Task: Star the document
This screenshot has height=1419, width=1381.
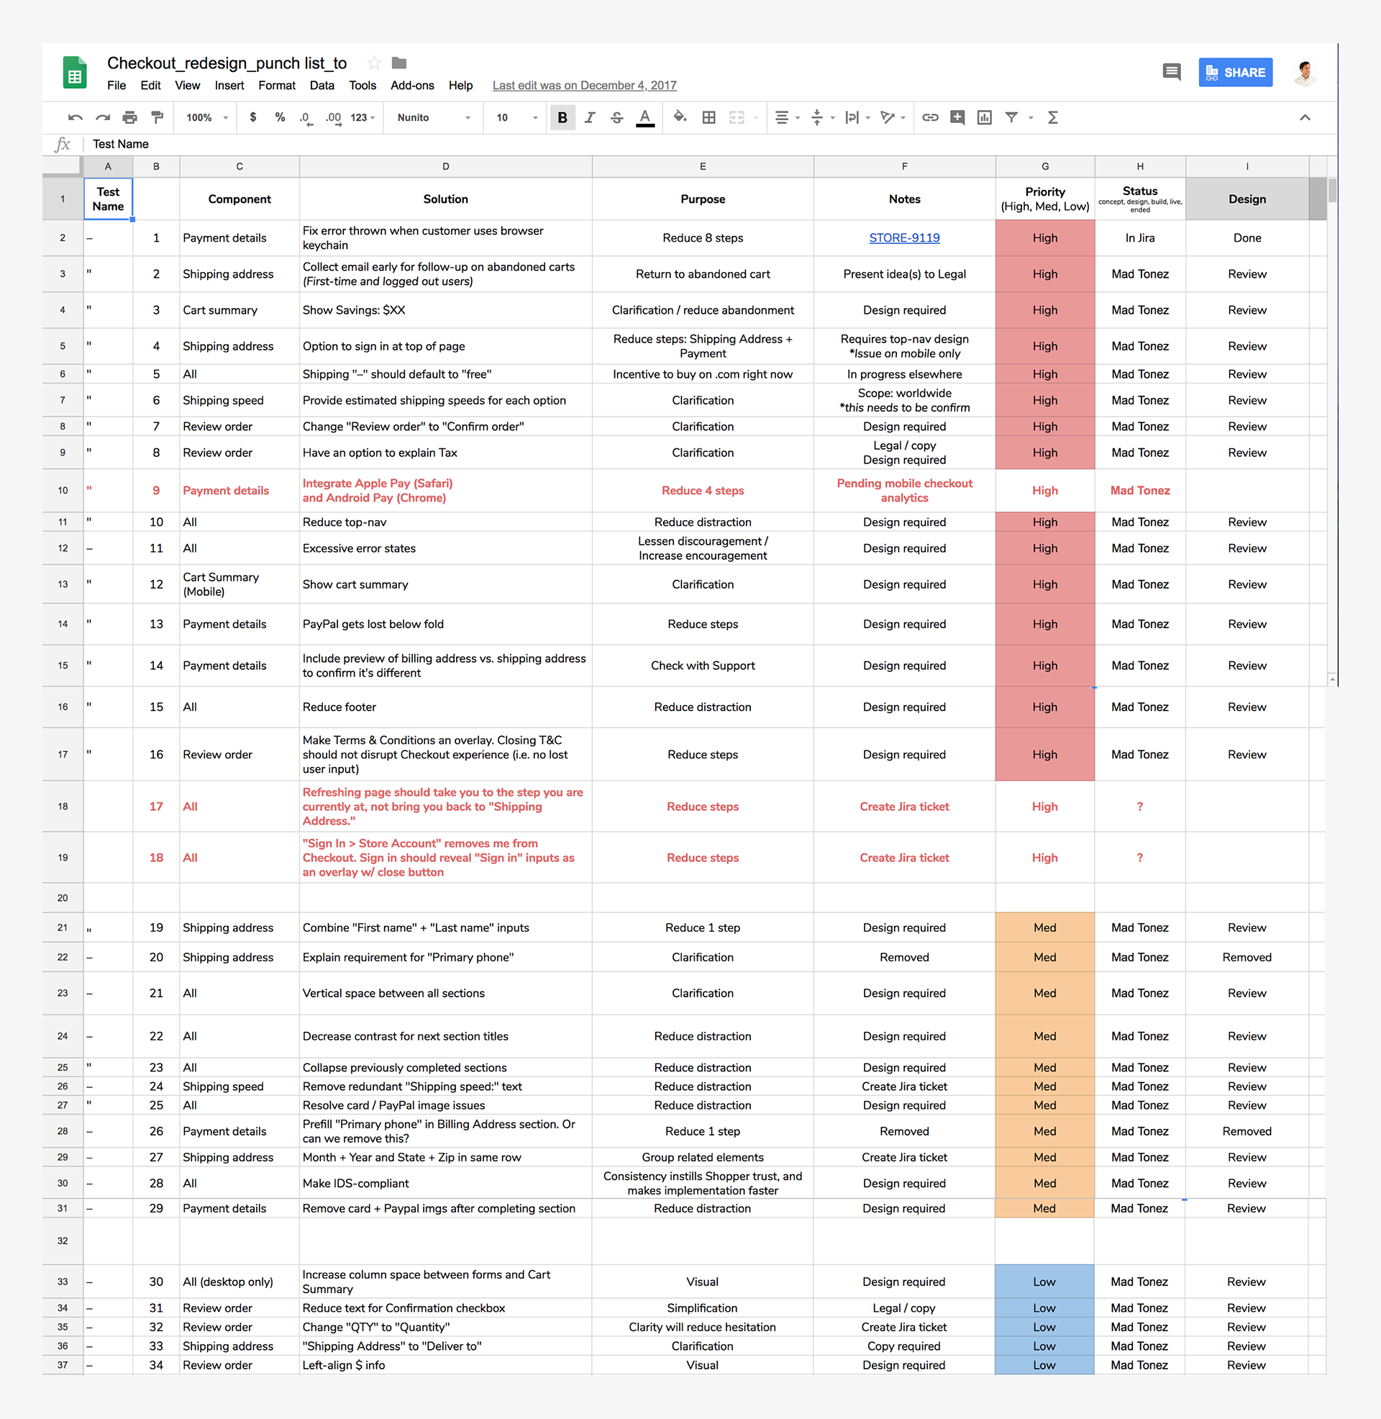Action: [374, 63]
